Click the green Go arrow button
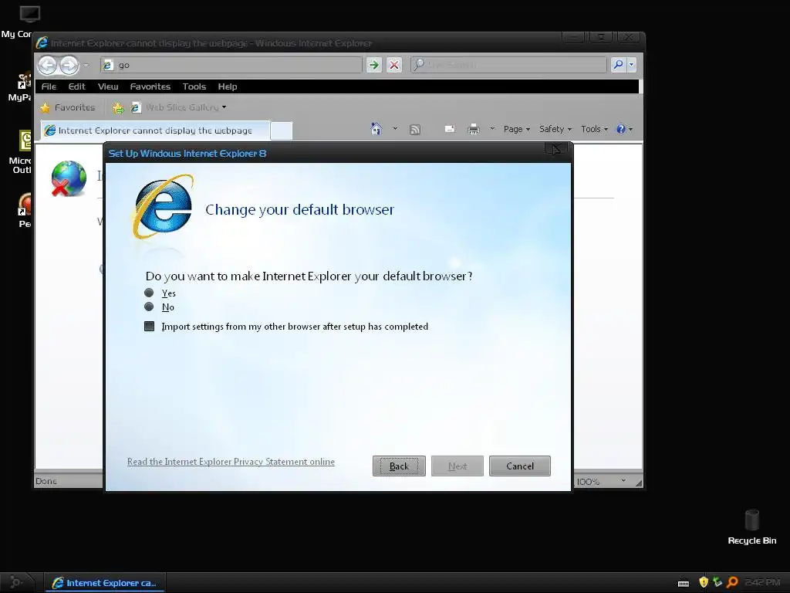 click(374, 65)
